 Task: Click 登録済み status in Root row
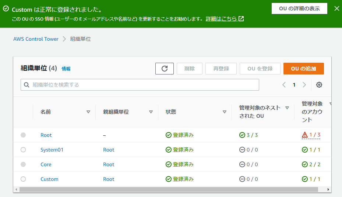[x=180, y=135]
